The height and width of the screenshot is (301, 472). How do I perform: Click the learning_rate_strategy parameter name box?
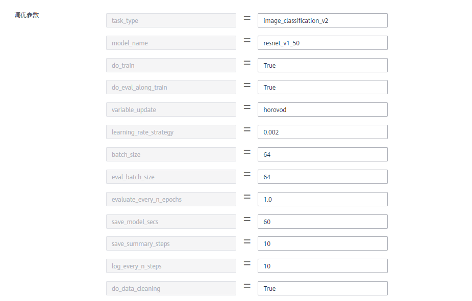171,132
